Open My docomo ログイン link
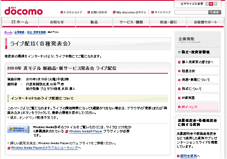The width and height of the screenshot is (227, 159). coord(130,12)
